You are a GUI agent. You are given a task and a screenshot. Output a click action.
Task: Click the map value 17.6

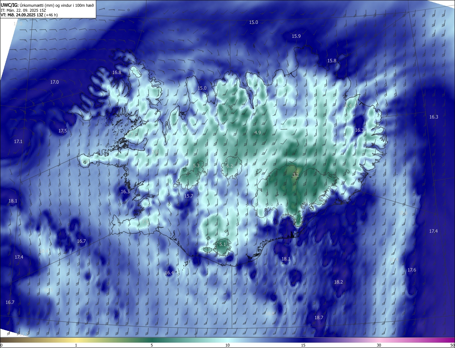[x=412, y=270]
